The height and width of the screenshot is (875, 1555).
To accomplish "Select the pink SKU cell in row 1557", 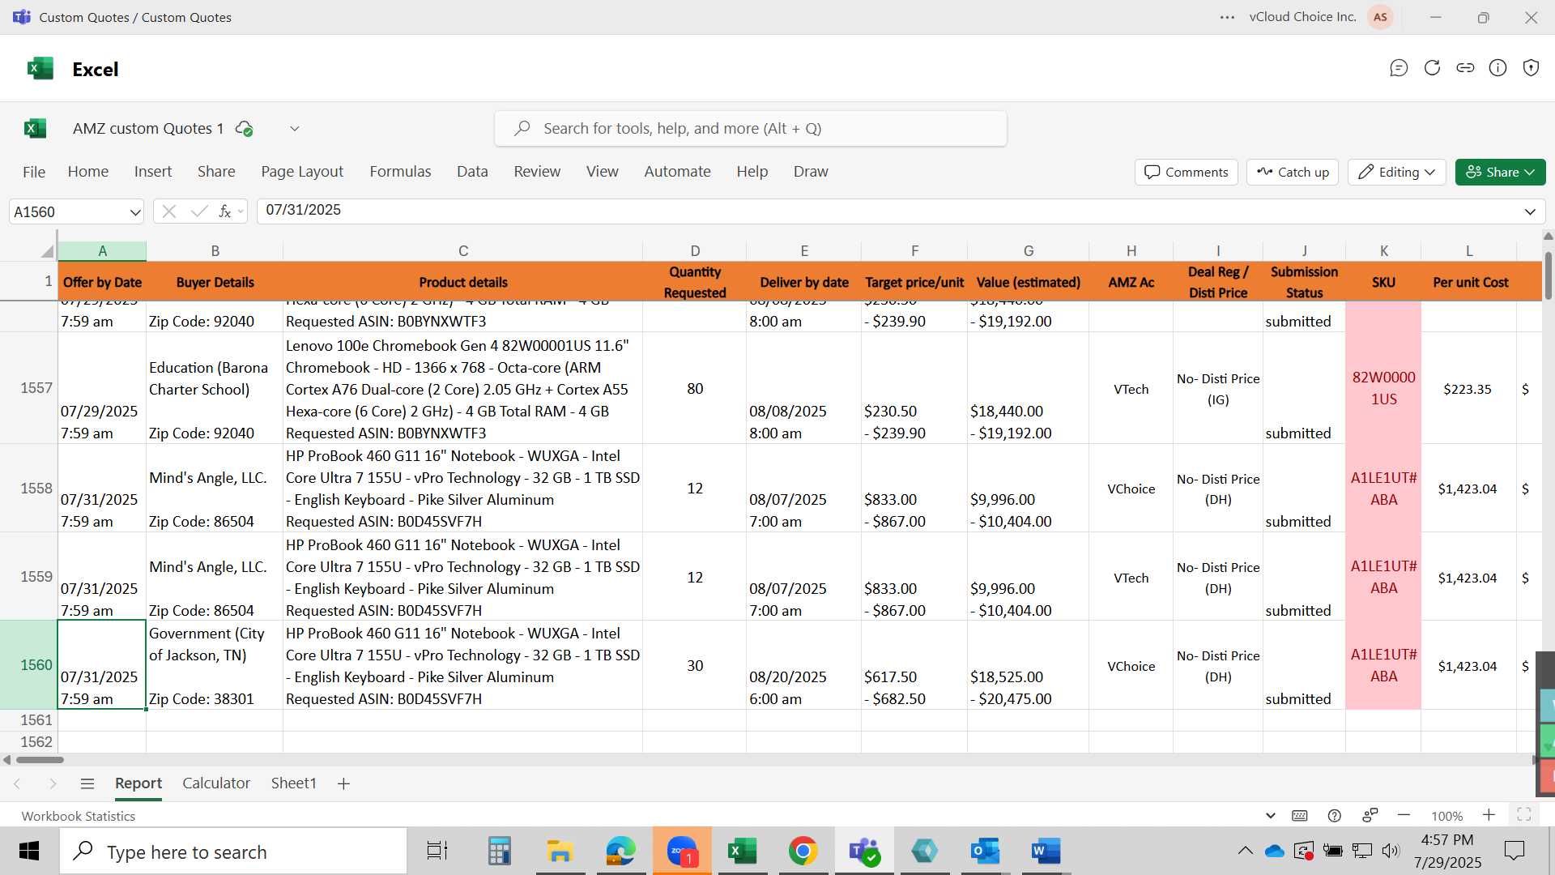I will [x=1383, y=388].
